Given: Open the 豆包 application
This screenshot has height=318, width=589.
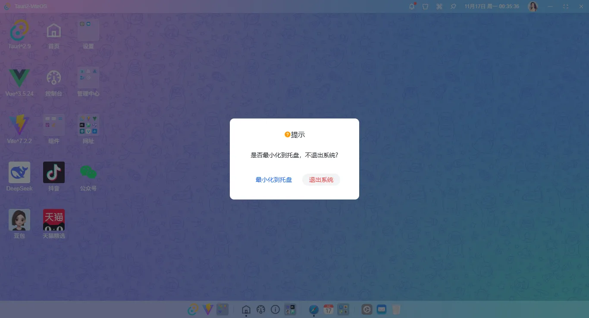Looking at the screenshot, I should point(19,219).
